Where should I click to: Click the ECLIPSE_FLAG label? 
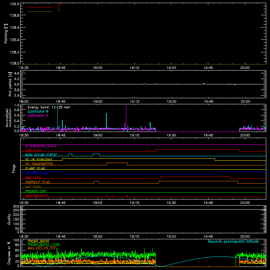[x=37, y=173]
